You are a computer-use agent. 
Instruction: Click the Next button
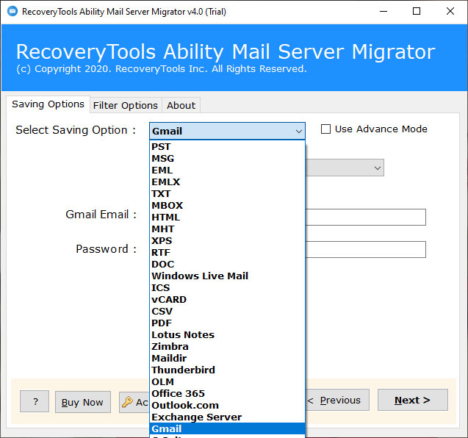412,400
